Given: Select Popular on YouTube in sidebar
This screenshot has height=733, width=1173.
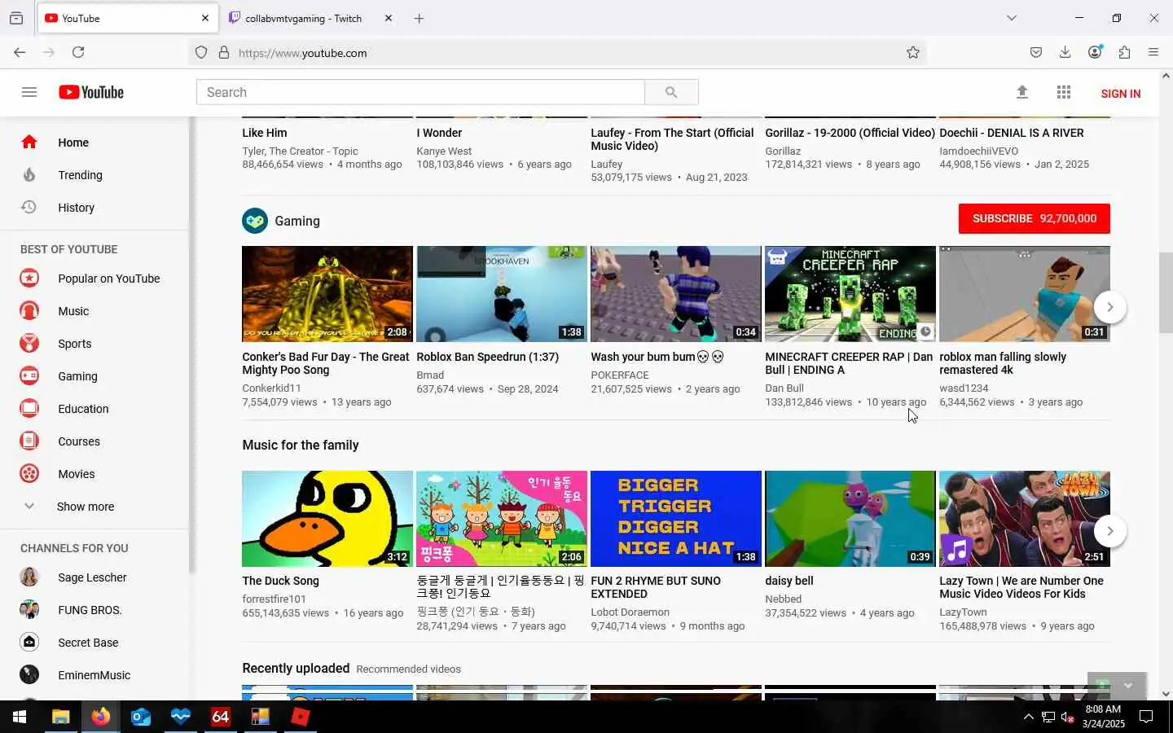Looking at the screenshot, I should click(x=108, y=279).
